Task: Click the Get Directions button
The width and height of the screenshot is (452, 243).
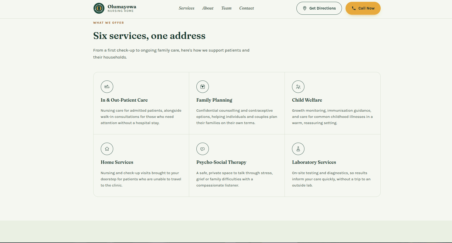Action: point(319,8)
